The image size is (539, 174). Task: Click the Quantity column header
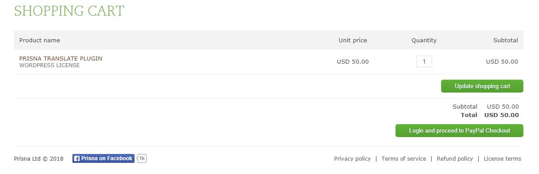(x=424, y=40)
